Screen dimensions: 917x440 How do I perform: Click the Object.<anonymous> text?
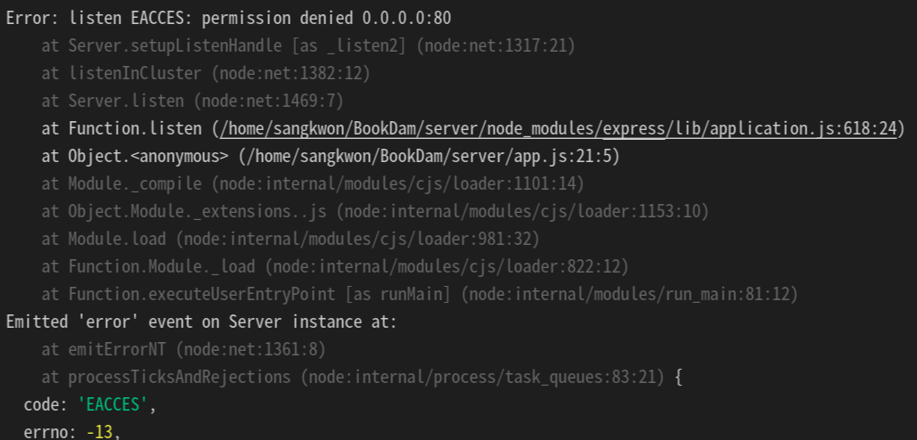[x=148, y=156]
